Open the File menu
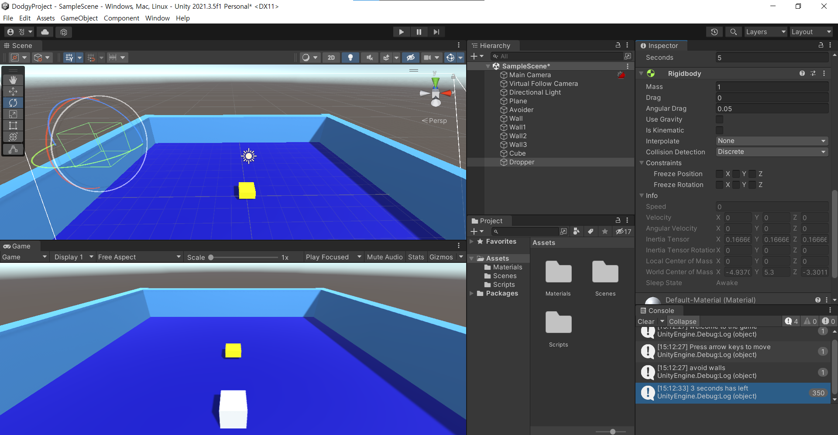Image resolution: width=838 pixels, height=435 pixels. [8, 18]
